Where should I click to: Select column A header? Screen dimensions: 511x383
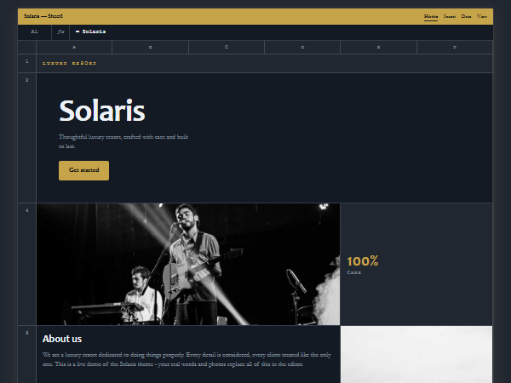(x=74, y=47)
